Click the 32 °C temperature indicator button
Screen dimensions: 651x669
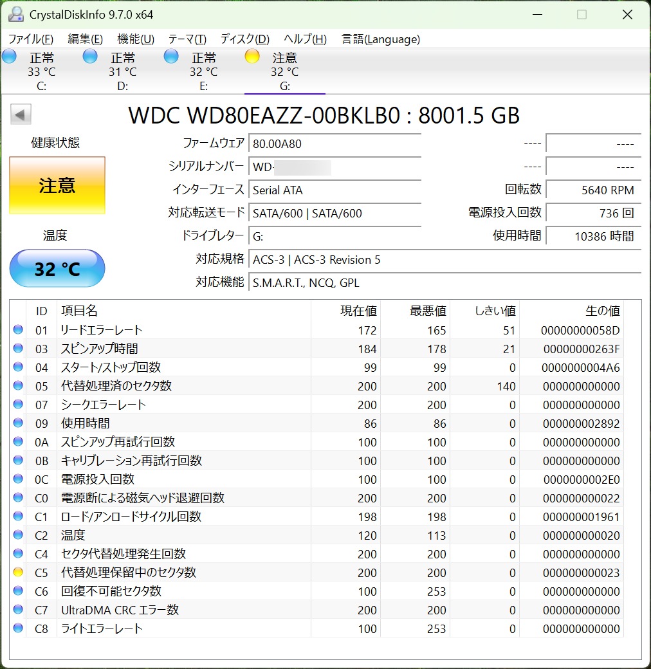click(57, 268)
